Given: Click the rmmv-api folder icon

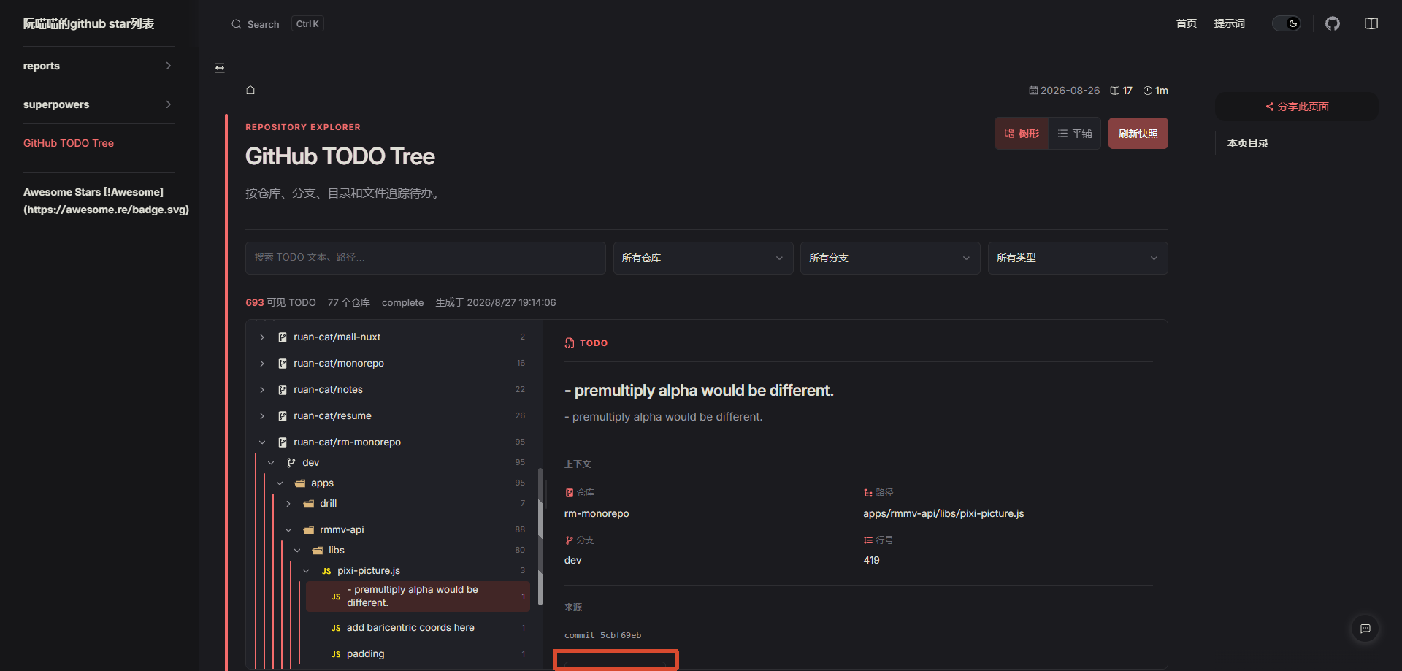Looking at the screenshot, I should tap(309, 530).
